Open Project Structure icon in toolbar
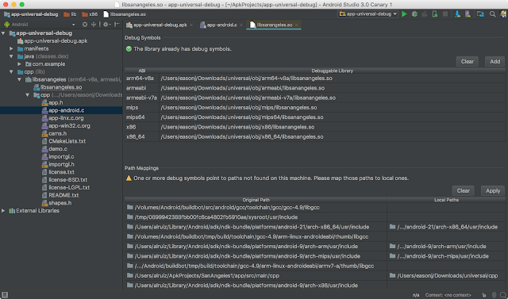Screen dimensions: 508x299 (x=480, y=14)
